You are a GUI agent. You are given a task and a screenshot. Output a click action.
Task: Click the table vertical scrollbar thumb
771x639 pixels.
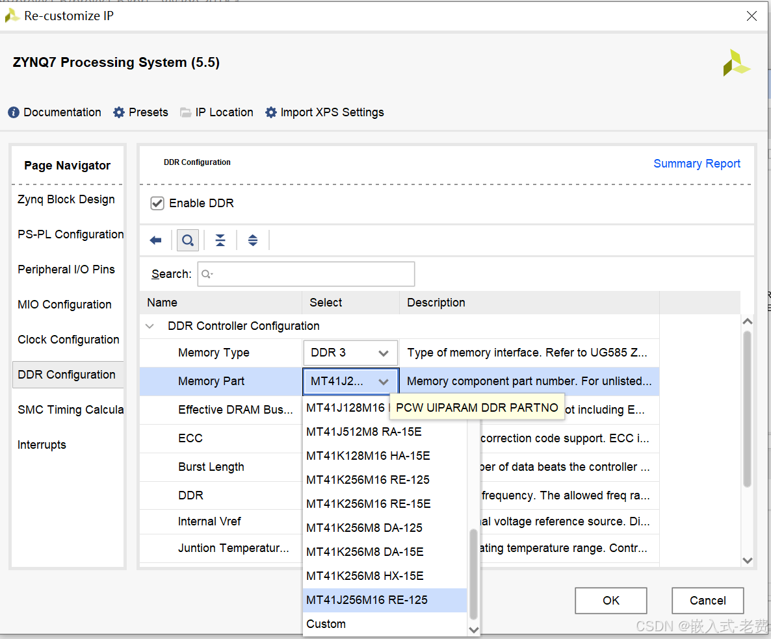point(748,409)
